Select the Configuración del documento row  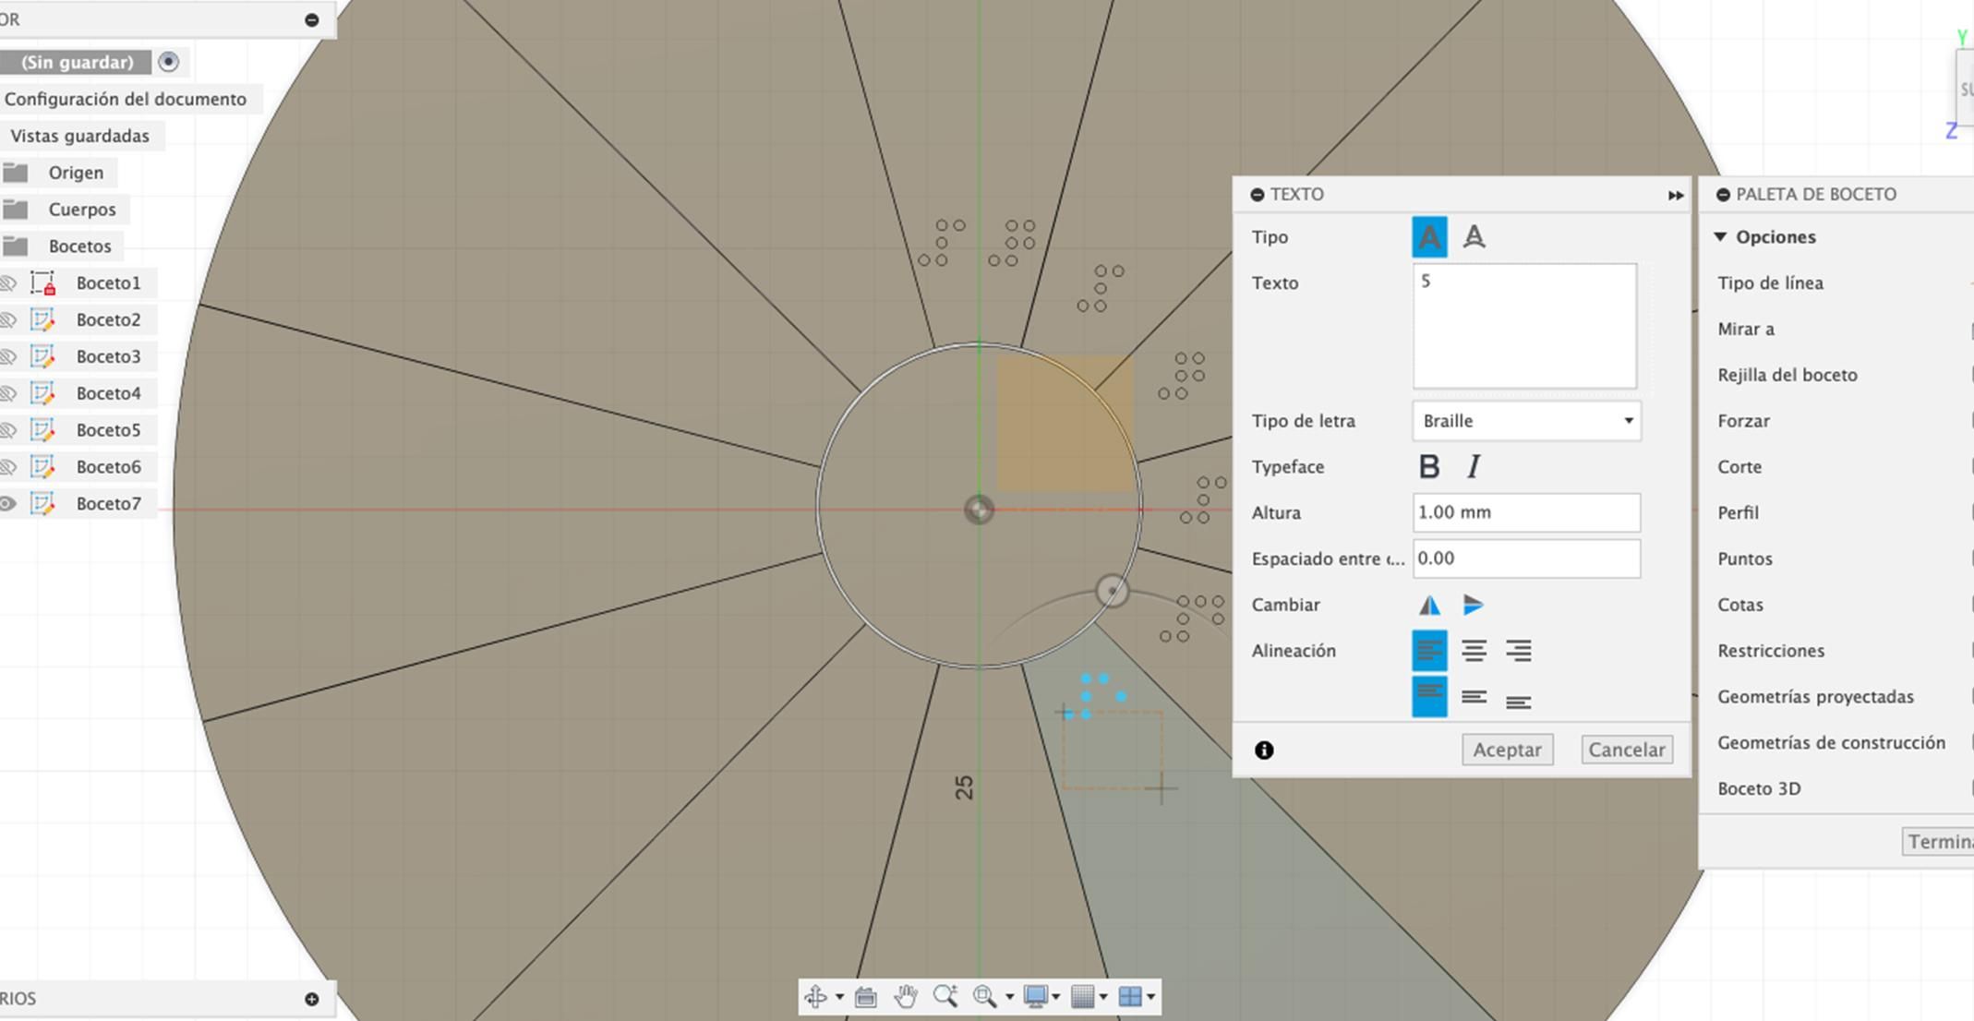coord(126,99)
